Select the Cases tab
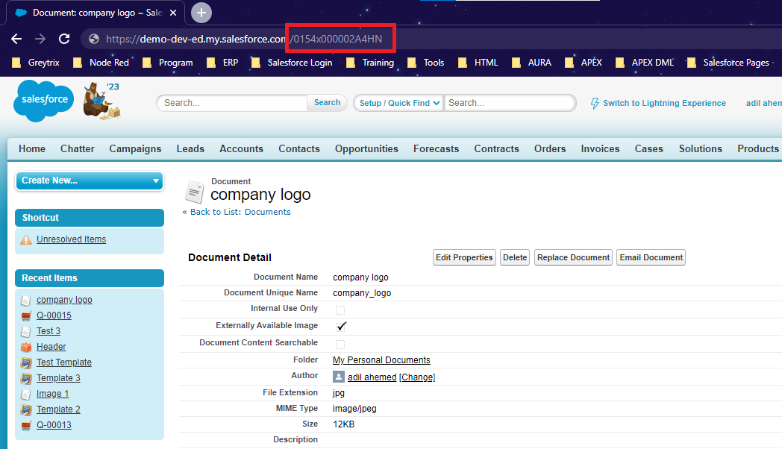 [649, 149]
